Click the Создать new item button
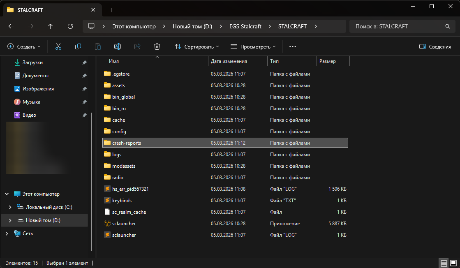Screen dimensions: 460x268 pos(24,47)
